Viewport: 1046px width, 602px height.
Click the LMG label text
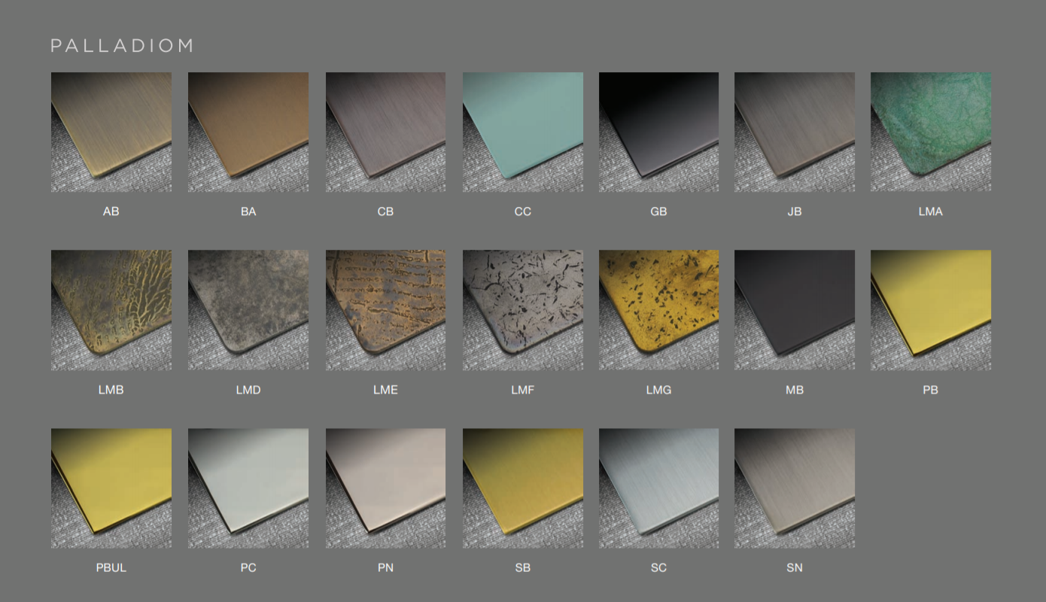(x=658, y=390)
